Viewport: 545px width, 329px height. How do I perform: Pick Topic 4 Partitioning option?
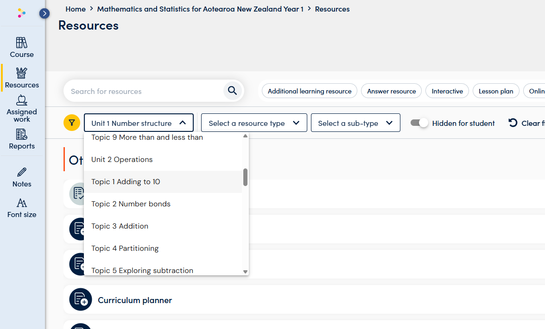click(125, 248)
